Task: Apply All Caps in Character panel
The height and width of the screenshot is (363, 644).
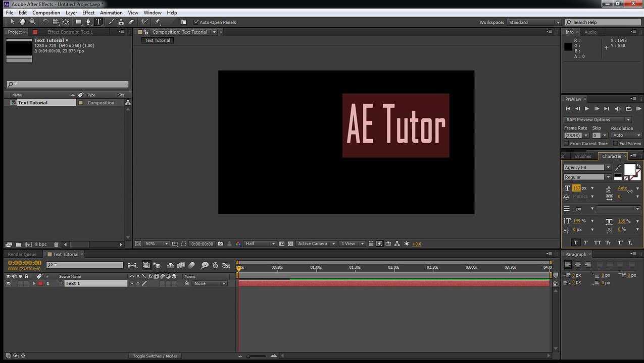Action: (x=598, y=243)
